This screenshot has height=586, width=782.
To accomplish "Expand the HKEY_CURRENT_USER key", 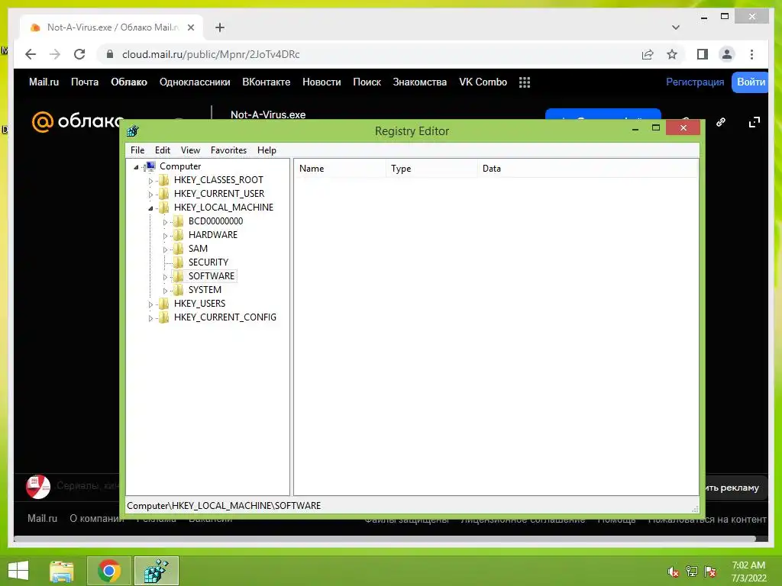I will (x=150, y=195).
